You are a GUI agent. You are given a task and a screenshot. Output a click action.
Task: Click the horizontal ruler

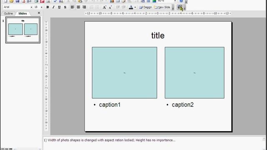tap(158, 13)
